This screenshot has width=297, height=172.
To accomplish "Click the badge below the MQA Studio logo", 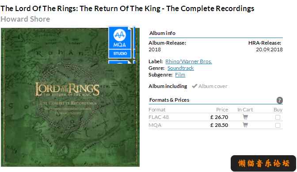I will 120,62.
